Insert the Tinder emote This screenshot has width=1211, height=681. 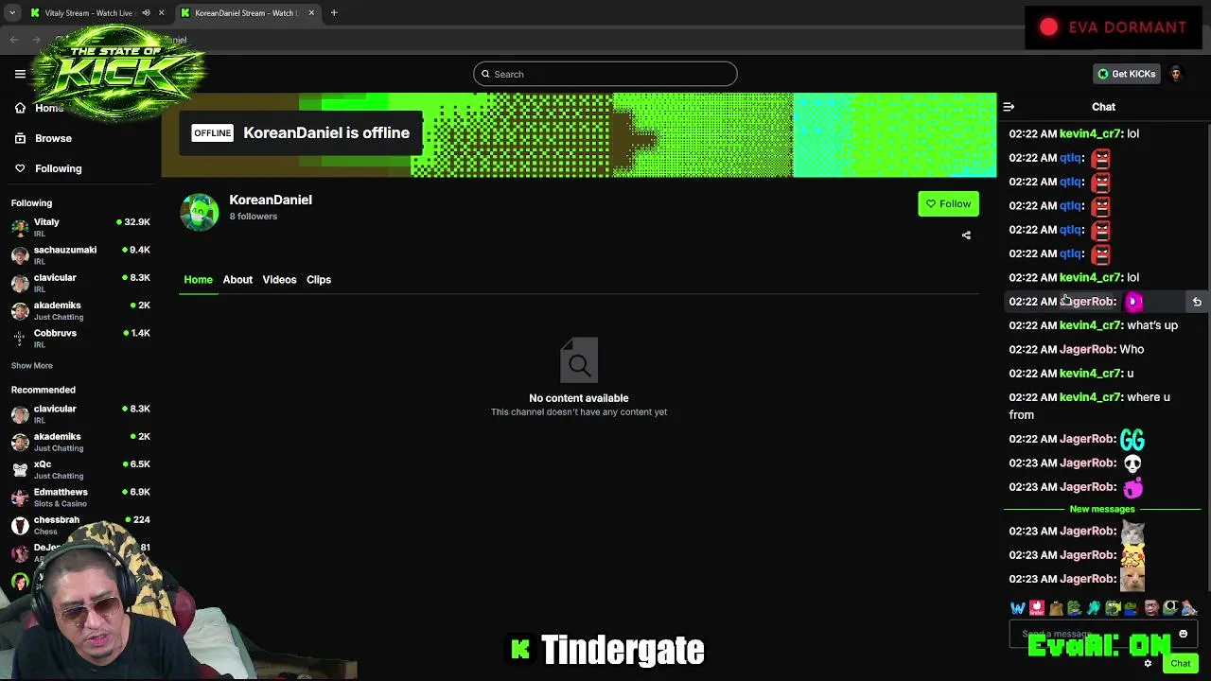[x=1037, y=608]
